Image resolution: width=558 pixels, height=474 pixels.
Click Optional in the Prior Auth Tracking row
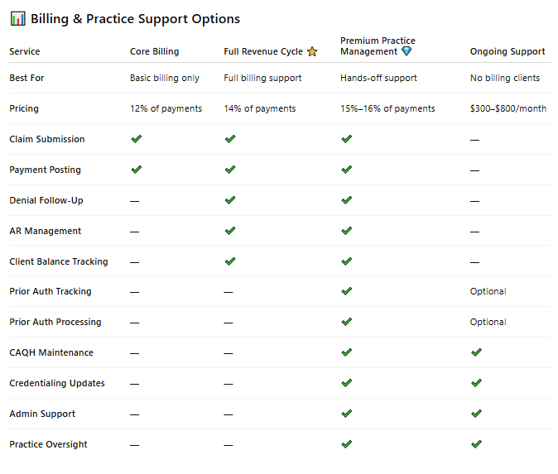click(488, 291)
